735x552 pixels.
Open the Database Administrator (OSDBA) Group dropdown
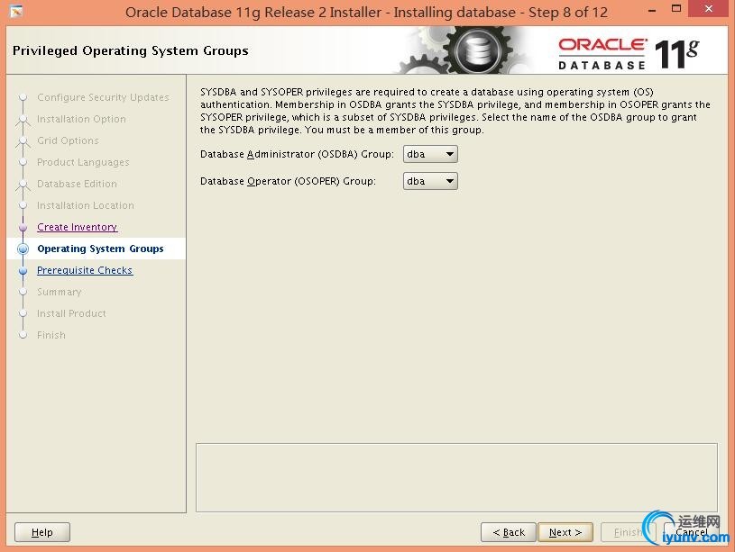click(430, 154)
